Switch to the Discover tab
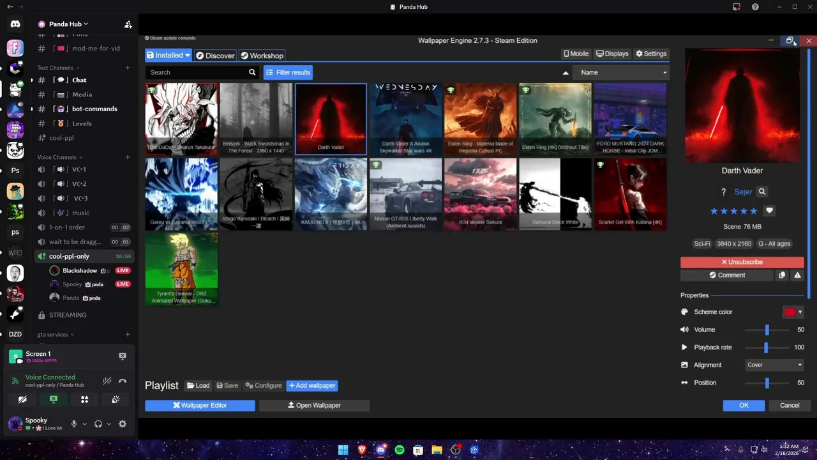 point(215,56)
